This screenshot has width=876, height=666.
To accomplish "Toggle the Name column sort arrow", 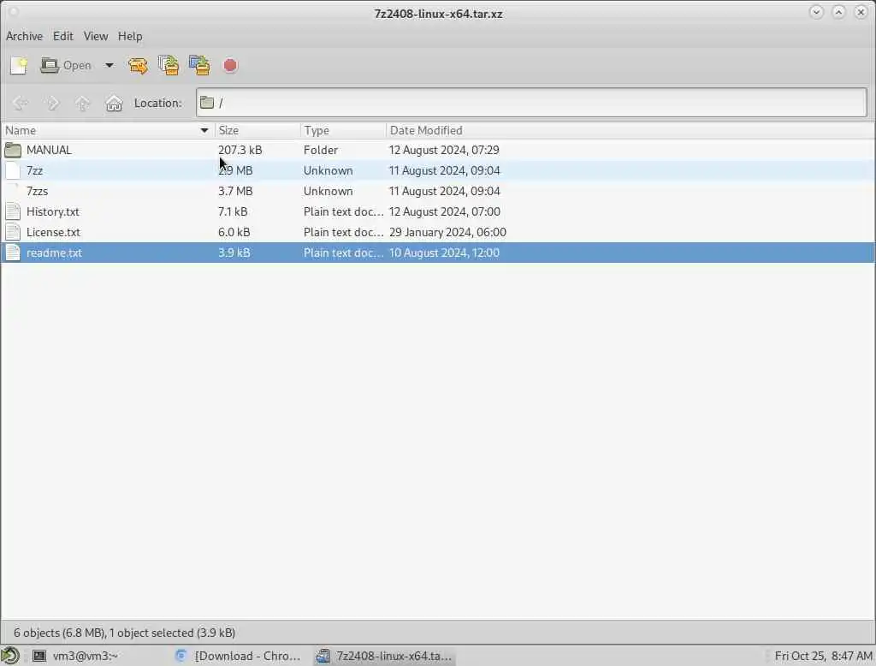I will click(204, 130).
